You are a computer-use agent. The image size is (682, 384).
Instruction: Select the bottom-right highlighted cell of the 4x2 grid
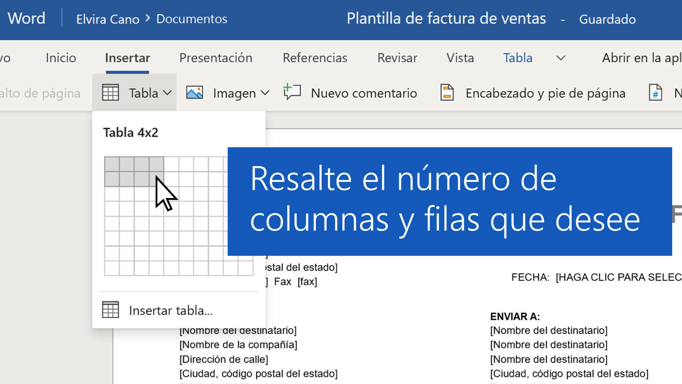[156, 179]
